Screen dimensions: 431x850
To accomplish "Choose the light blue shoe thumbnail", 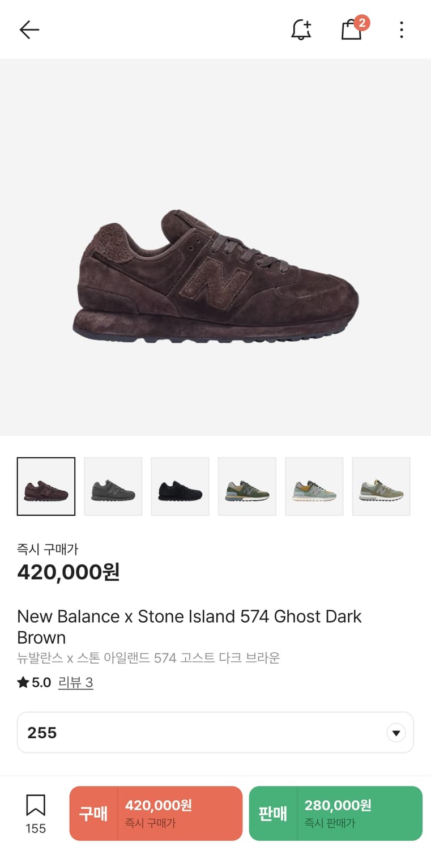I will coord(314,486).
